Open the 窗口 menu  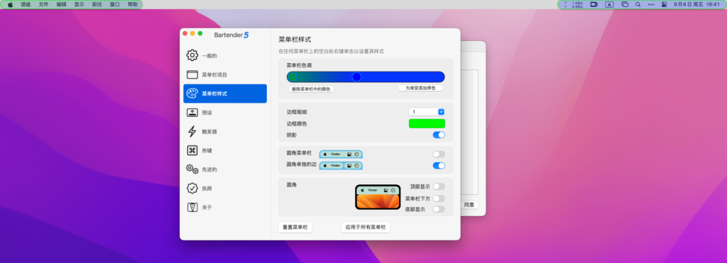coord(114,4)
